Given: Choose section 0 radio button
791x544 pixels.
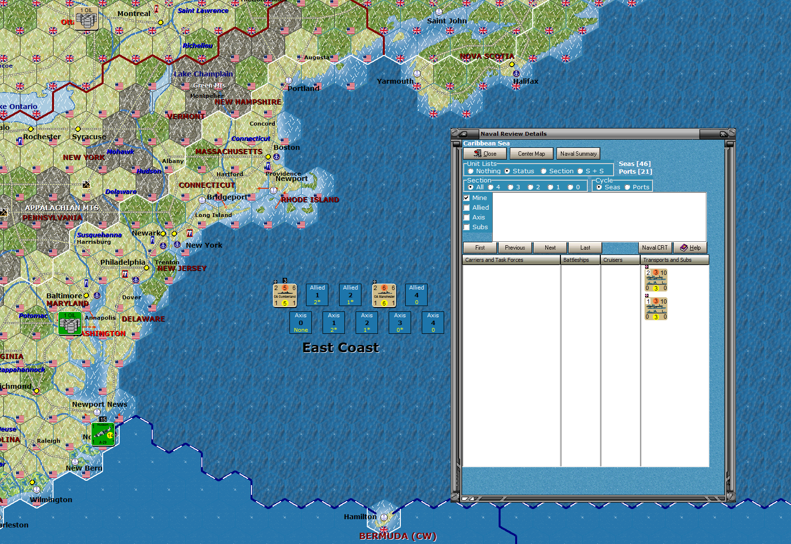Looking at the screenshot, I should coord(574,187).
